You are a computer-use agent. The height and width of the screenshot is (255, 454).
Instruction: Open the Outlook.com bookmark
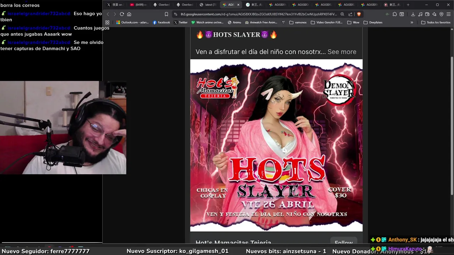tap(132, 22)
